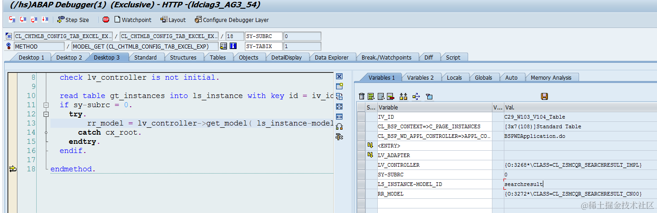The height and width of the screenshot is (213, 657).
Task: Switch to Desktop 2 tab
Action: [69, 57]
